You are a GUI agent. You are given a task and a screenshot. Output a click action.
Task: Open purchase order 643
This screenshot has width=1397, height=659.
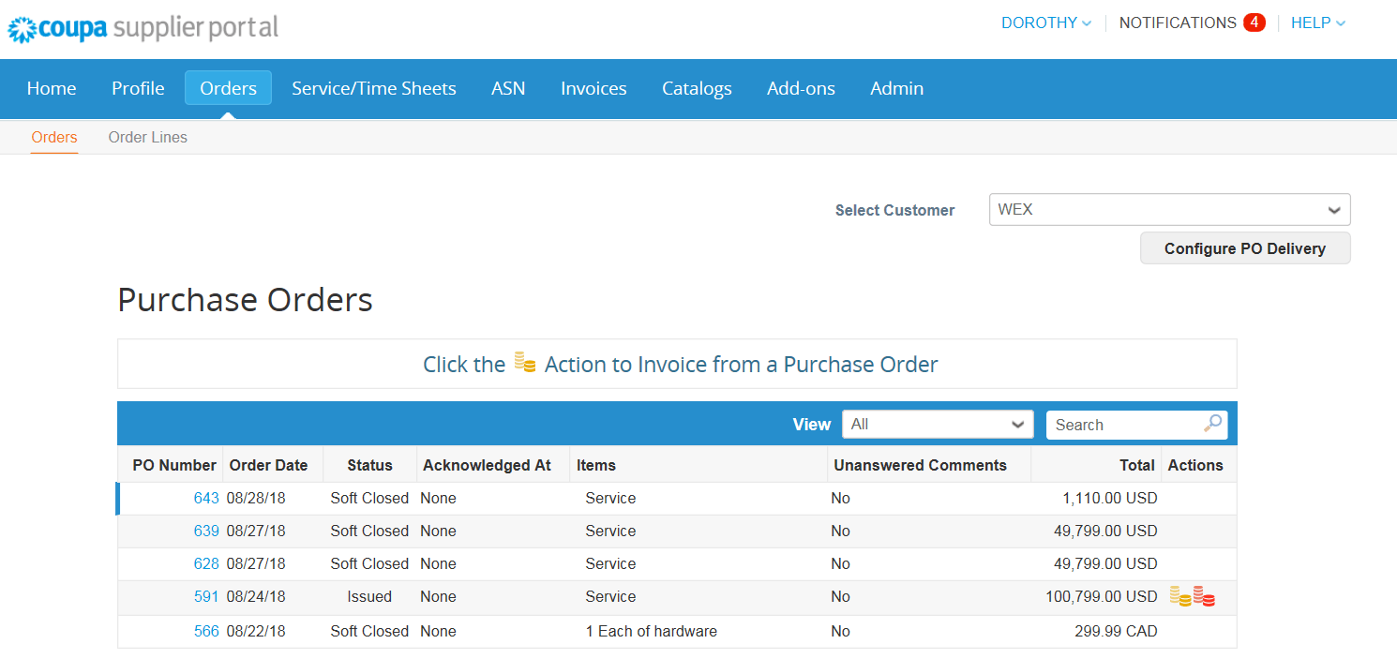pos(206,498)
